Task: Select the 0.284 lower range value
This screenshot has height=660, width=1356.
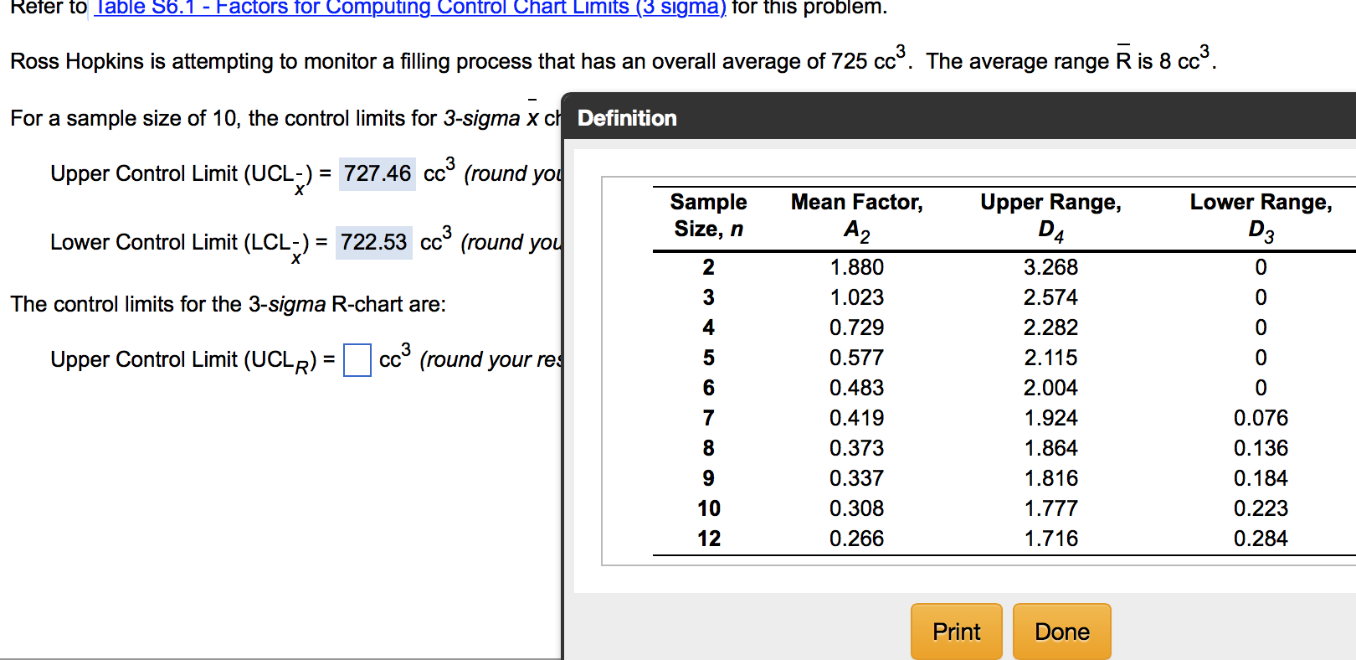Action: tap(1260, 539)
